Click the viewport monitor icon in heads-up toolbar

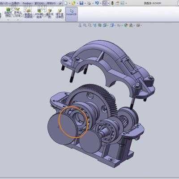click(x=138, y=26)
